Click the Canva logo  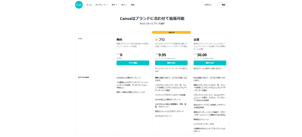79,5
